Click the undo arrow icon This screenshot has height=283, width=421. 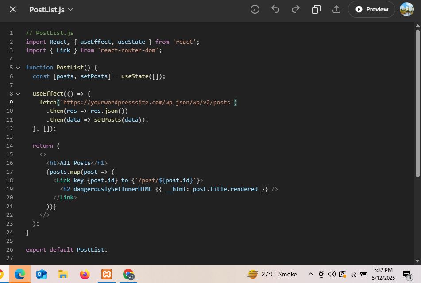pos(275,9)
